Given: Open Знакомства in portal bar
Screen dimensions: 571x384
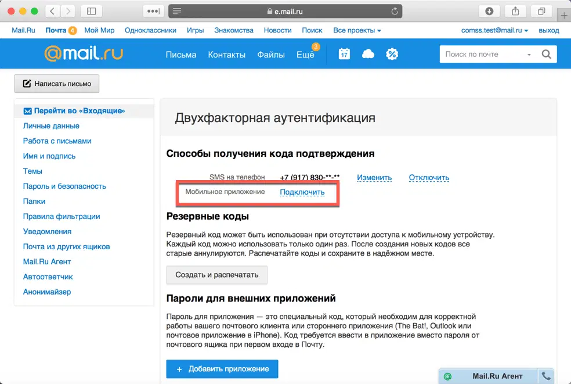Looking at the screenshot, I should click(234, 30).
